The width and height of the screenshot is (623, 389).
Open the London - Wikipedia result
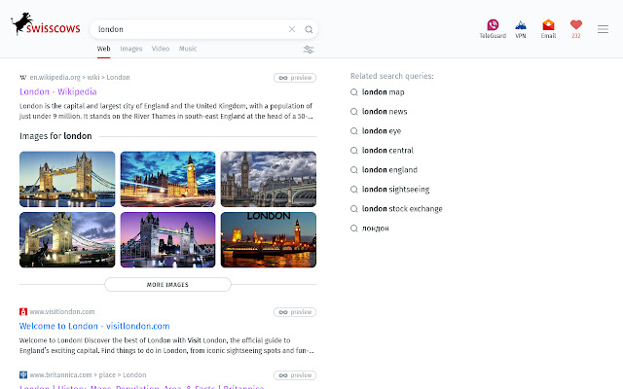58,91
